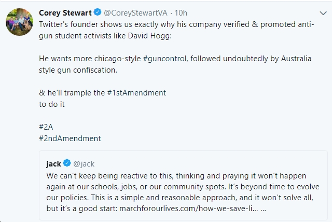Click the 10h tweet timestamp
Screen dimensions: 332x222
[x=181, y=13]
